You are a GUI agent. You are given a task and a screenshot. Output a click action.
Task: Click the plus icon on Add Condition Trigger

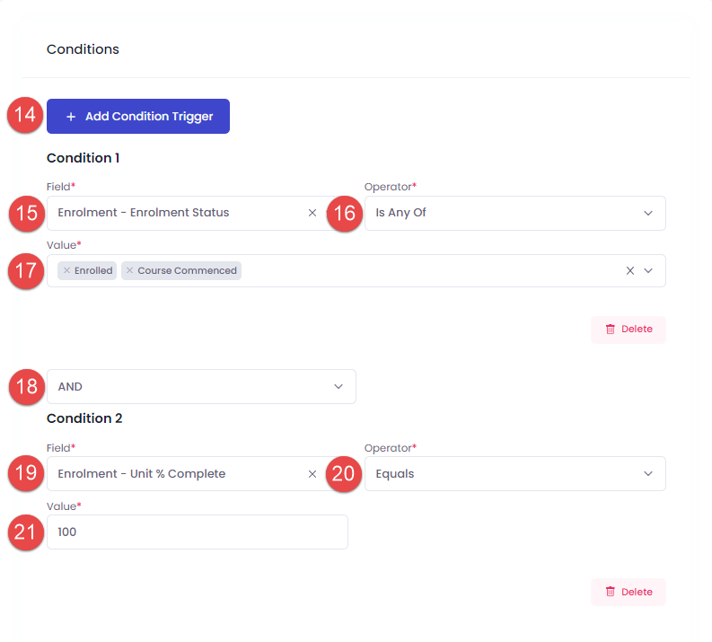pos(71,117)
